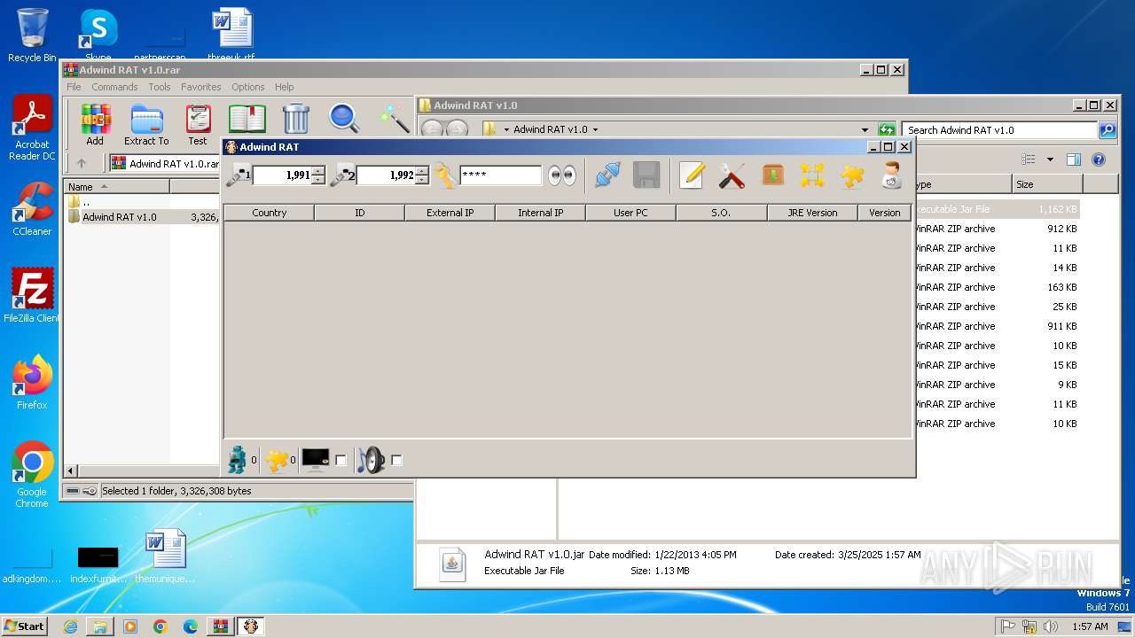Click the user avatar icon in Adwind toolbar
This screenshot has width=1135, height=638.
coord(892,175)
